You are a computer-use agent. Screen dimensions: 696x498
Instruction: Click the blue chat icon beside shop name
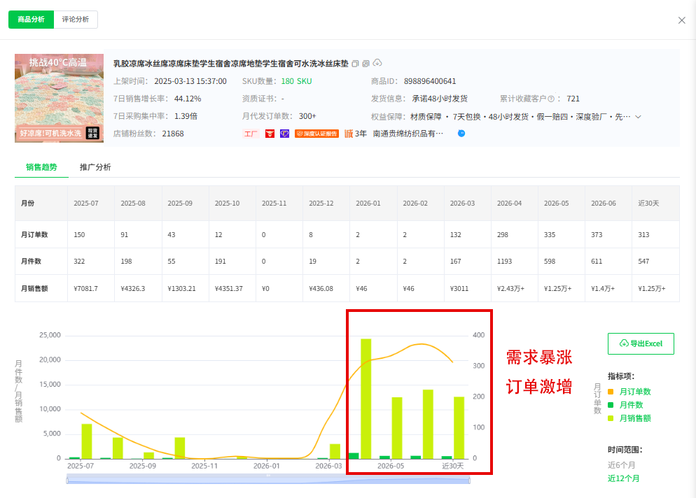pos(461,133)
